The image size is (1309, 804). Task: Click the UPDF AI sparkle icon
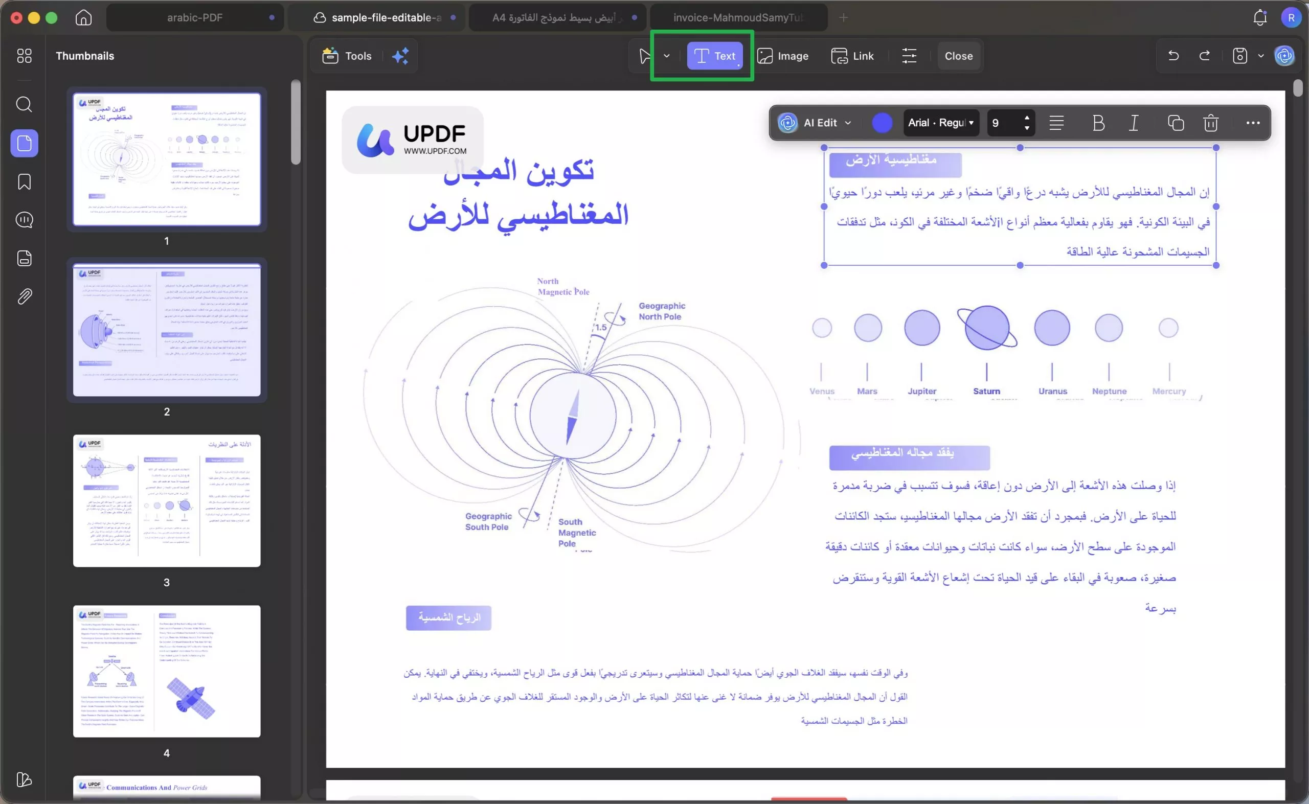click(400, 56)
